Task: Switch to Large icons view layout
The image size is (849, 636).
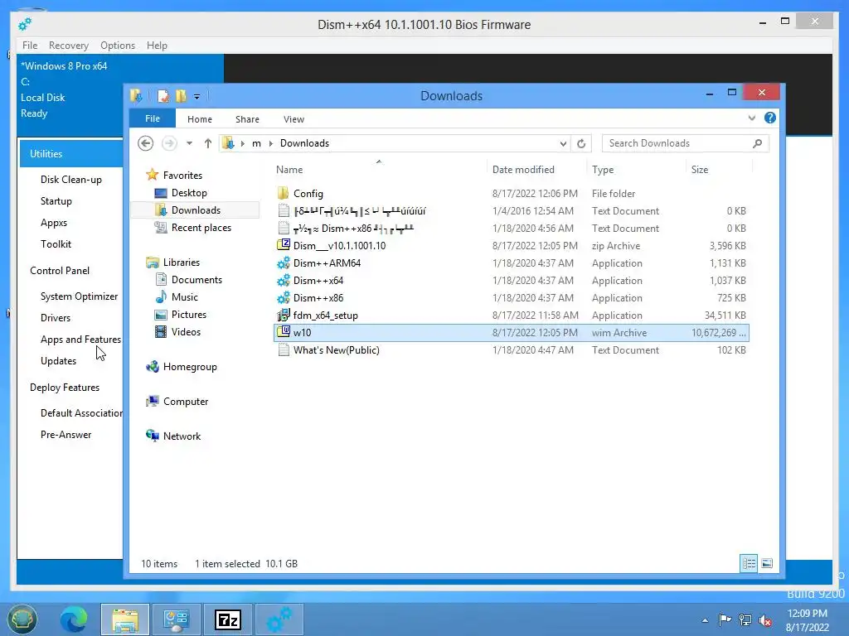Action: tap(767, 563)
